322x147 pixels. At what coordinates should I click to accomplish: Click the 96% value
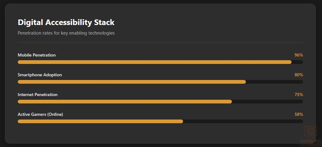298,55
